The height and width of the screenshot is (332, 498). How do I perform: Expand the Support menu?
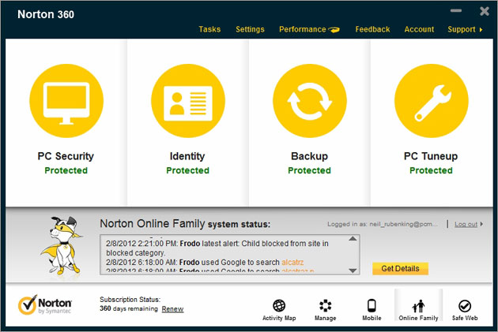click(465, 29)
